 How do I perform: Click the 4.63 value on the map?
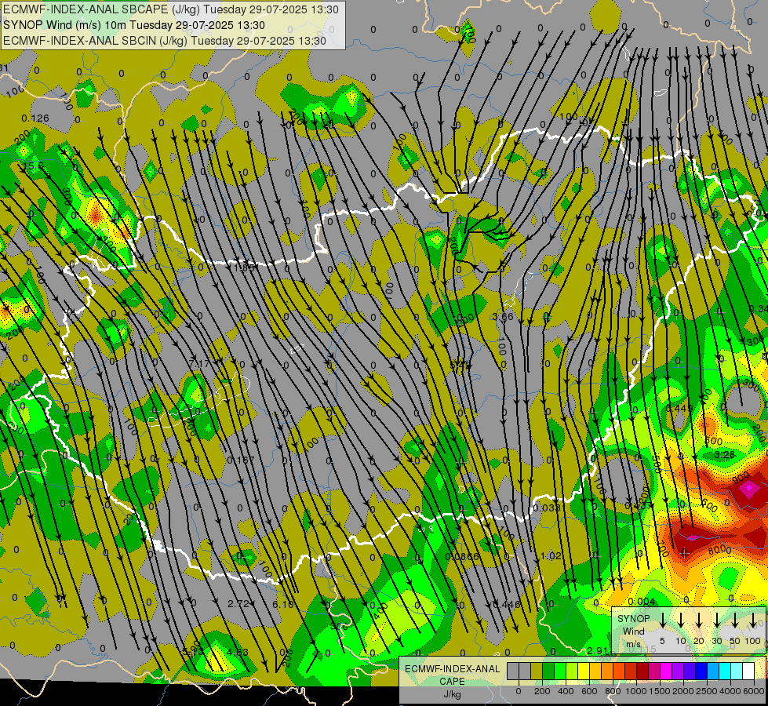click(238, 652)
